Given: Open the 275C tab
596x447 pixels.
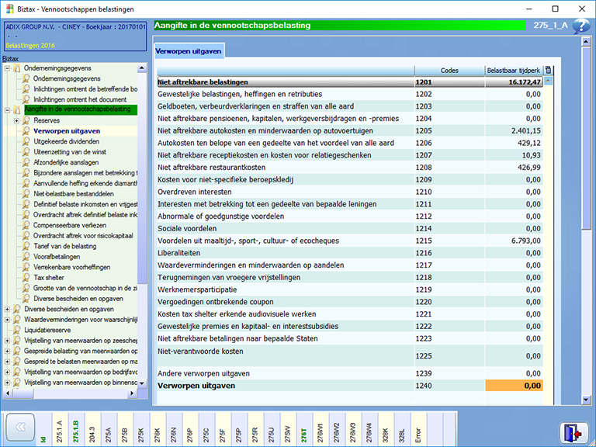Looking at the screenshot, I should coord(206,429).
